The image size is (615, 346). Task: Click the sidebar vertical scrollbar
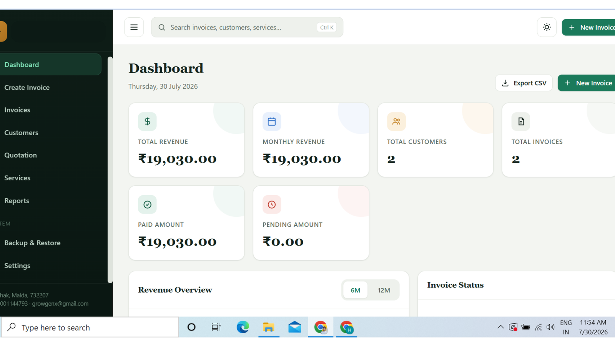110,169
